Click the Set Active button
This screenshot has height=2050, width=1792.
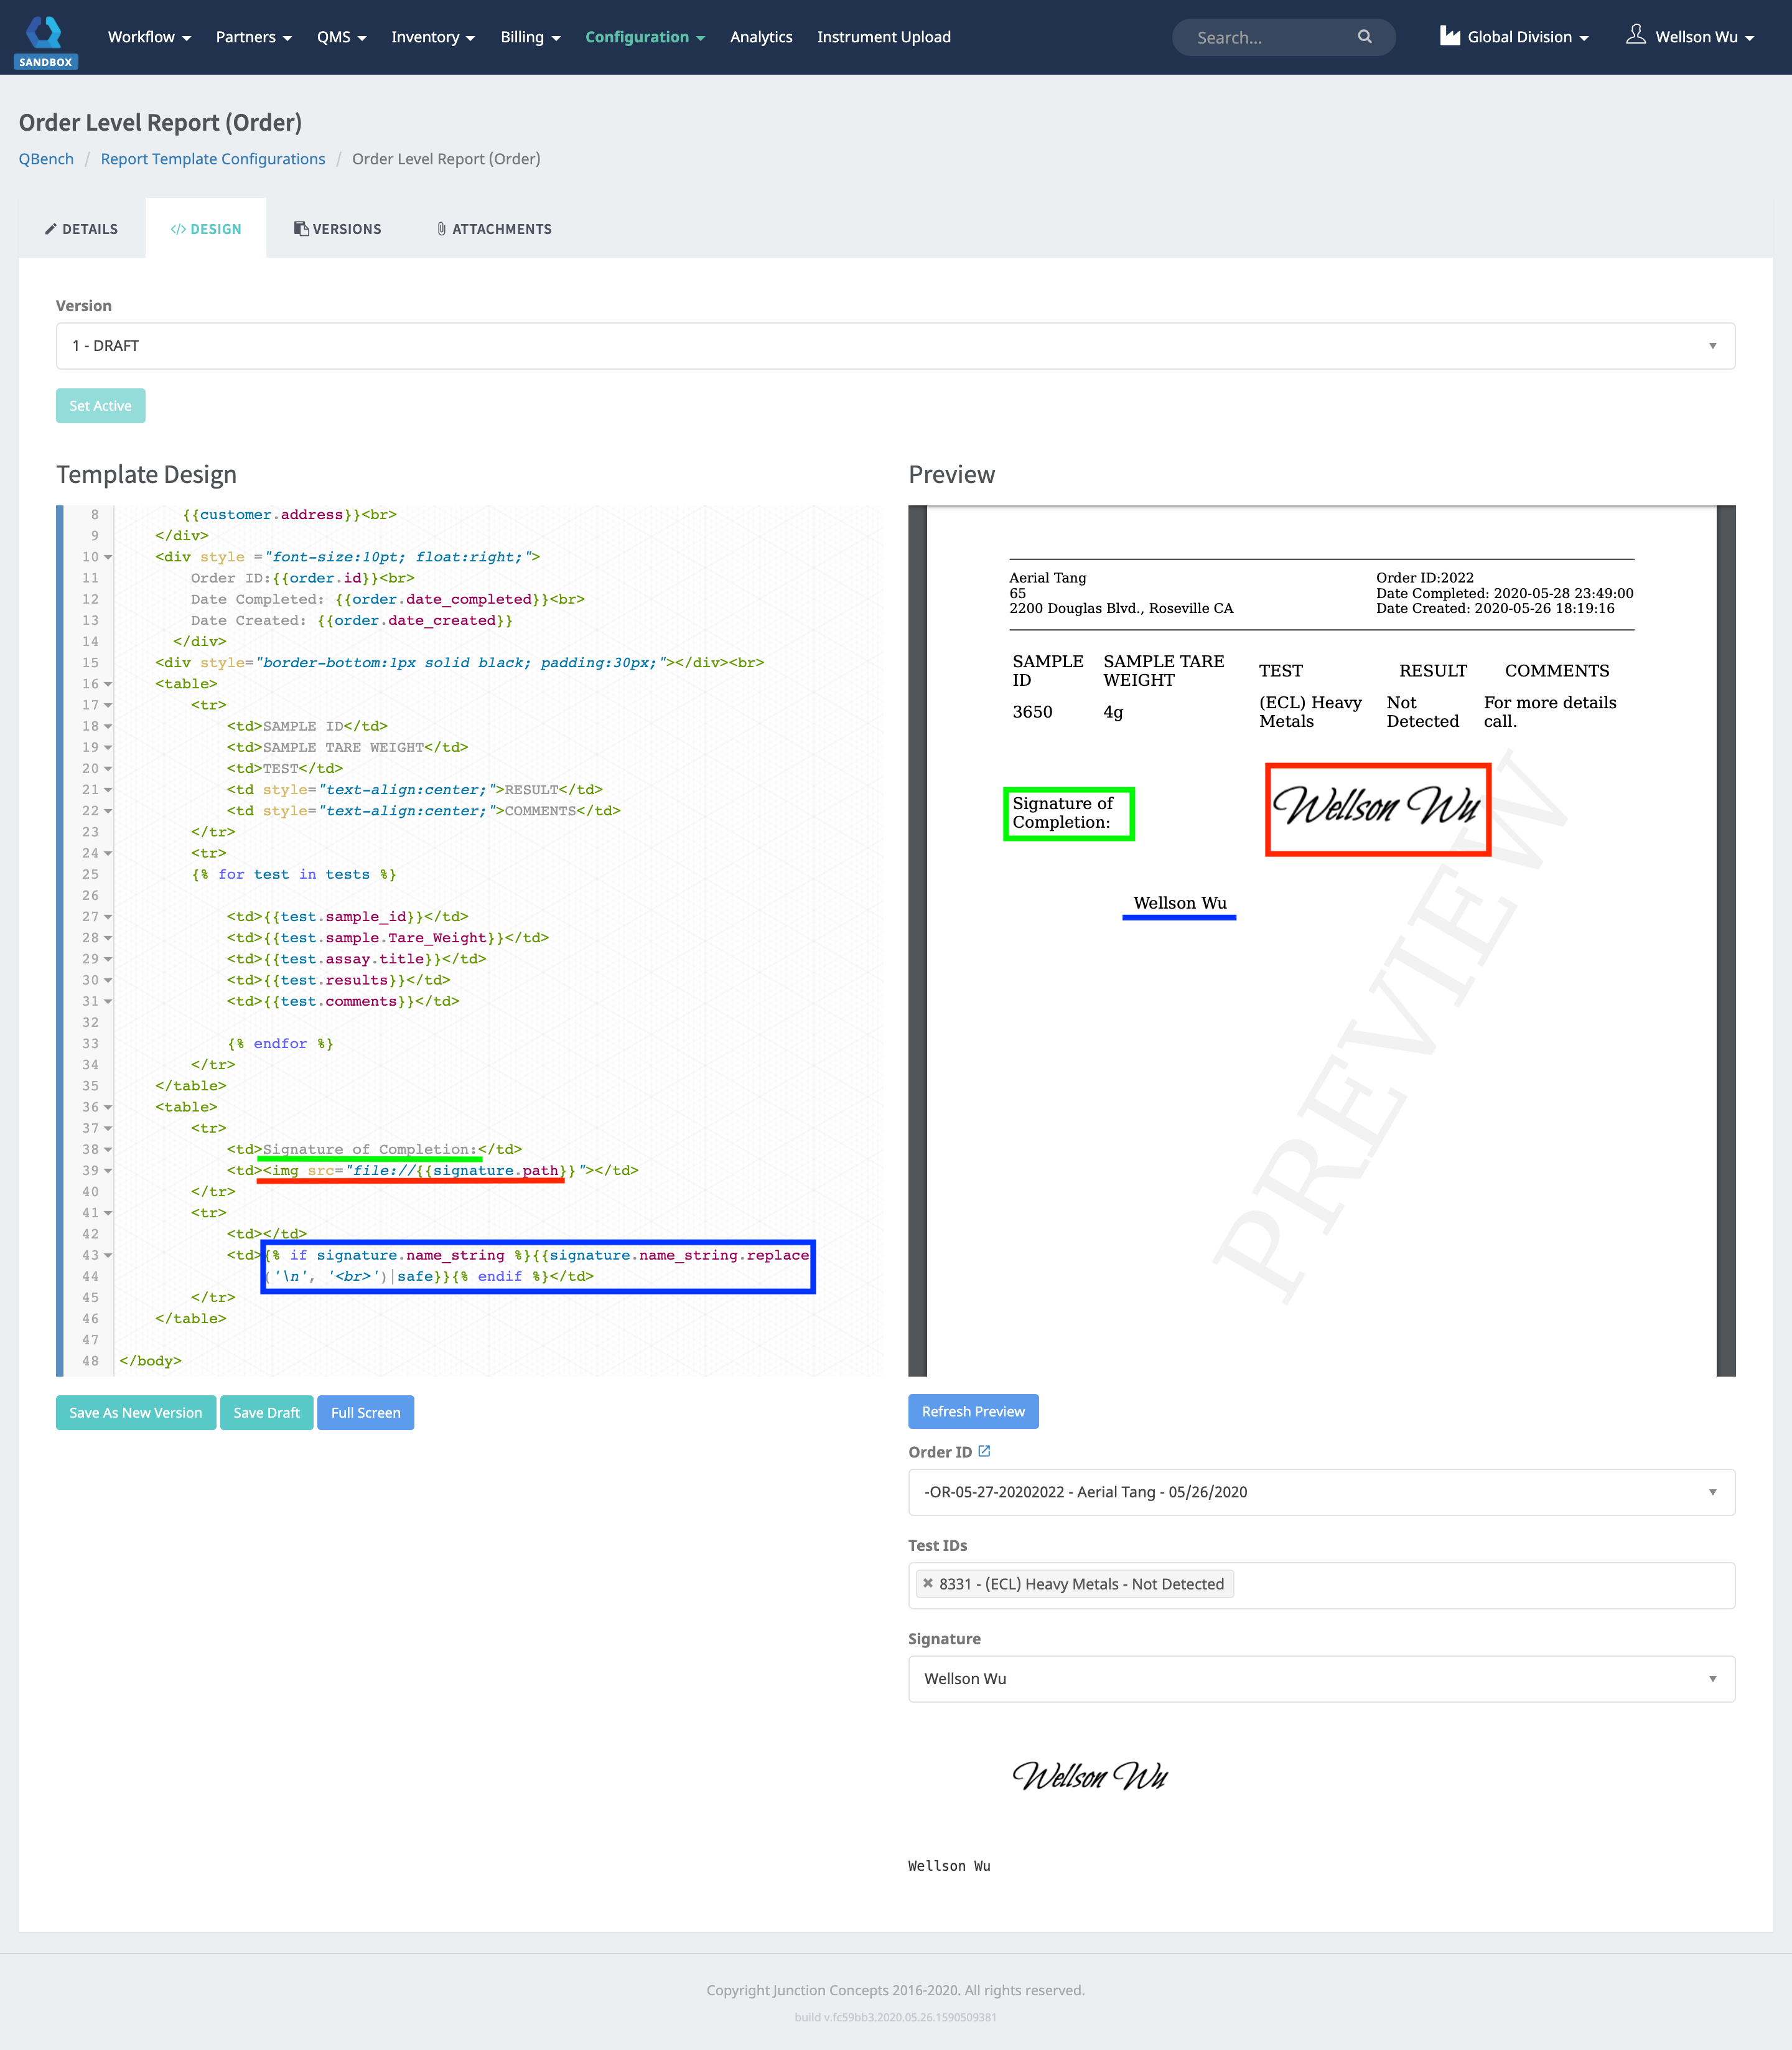pos(100,405)
